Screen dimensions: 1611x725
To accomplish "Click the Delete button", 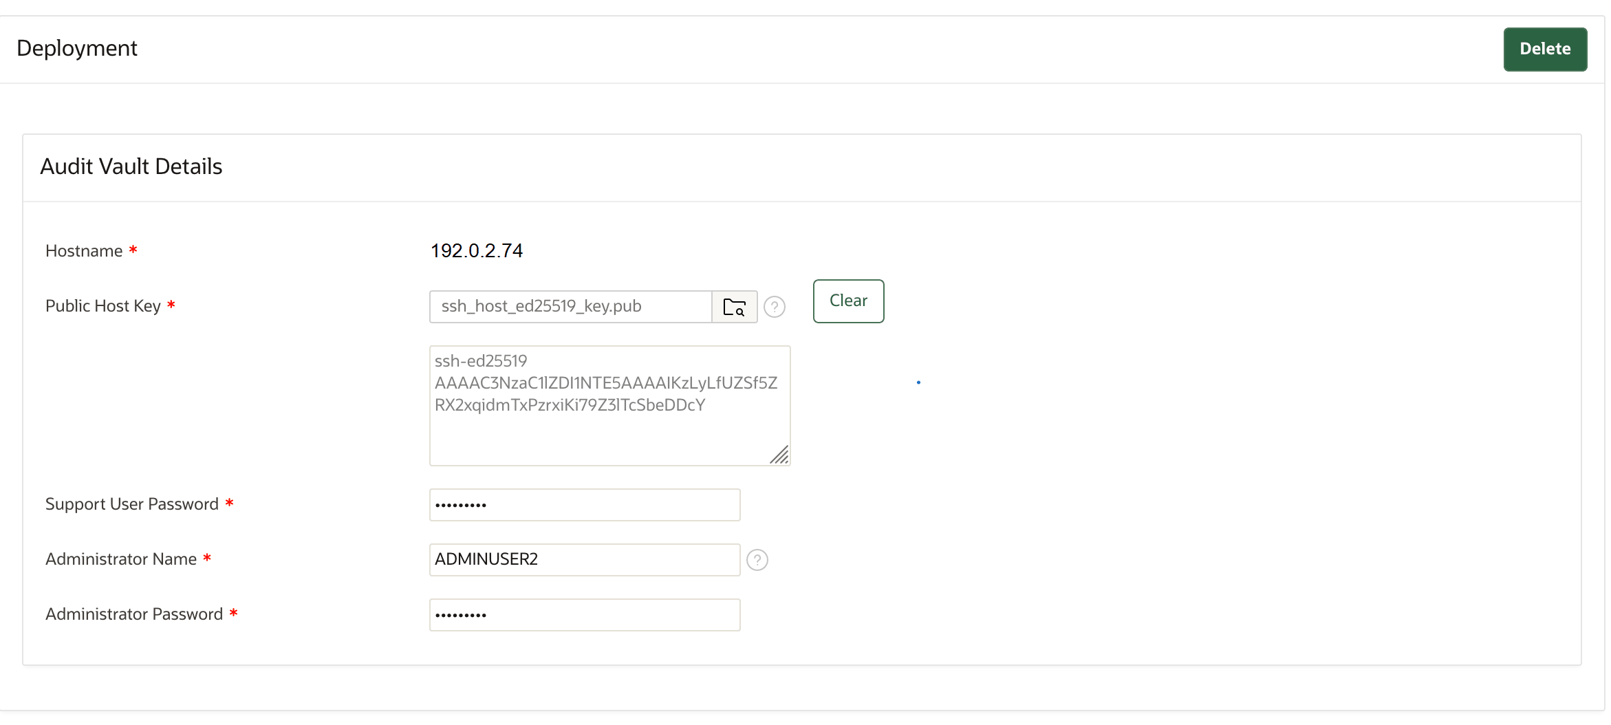I will (x=1545, y=49).
